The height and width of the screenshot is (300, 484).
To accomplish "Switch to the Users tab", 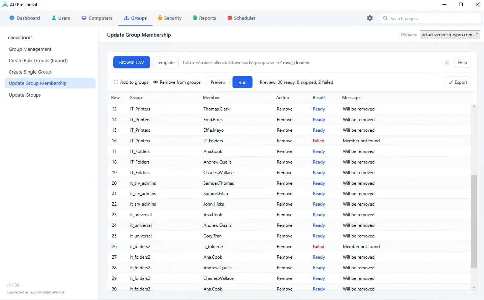I will point(61,18).
